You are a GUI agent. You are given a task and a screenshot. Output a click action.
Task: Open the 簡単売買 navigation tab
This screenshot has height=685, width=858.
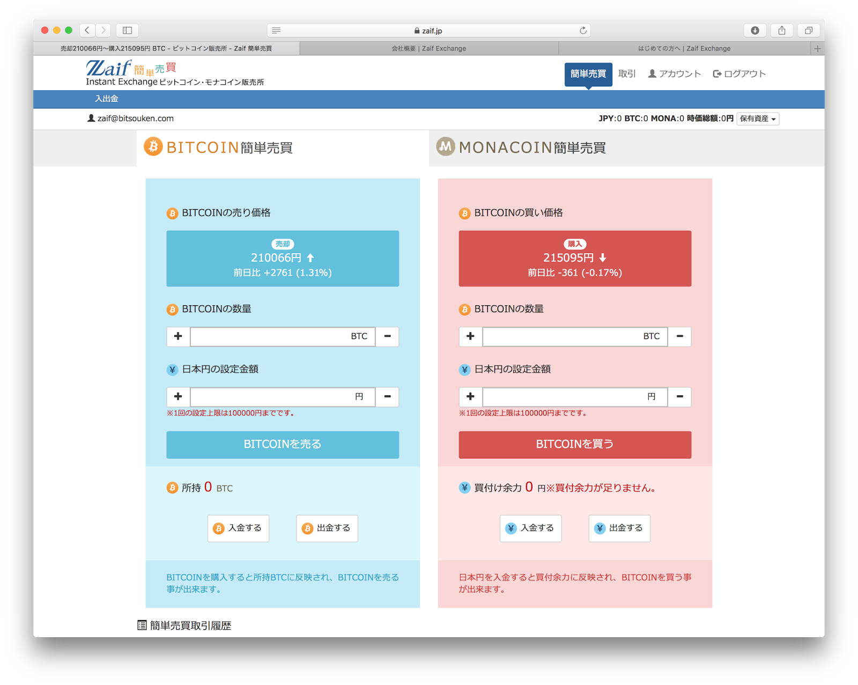click(x=588, y=74)
